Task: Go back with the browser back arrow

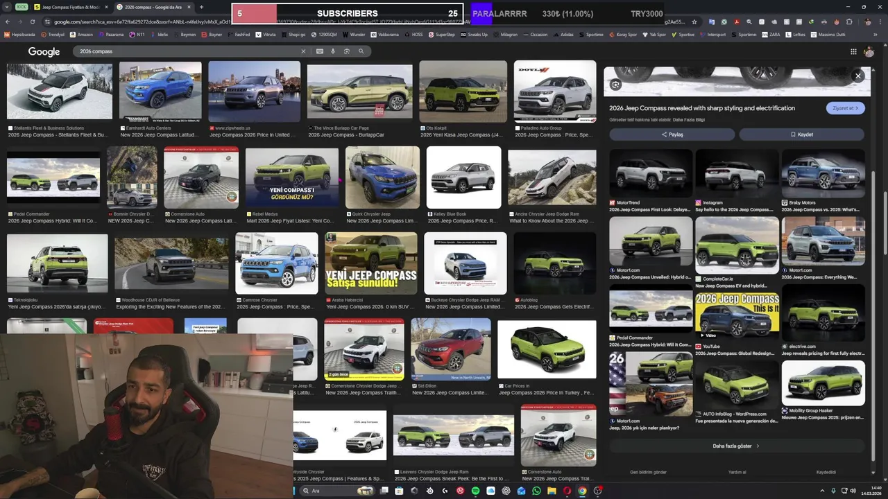Action: tap(7, 22)
